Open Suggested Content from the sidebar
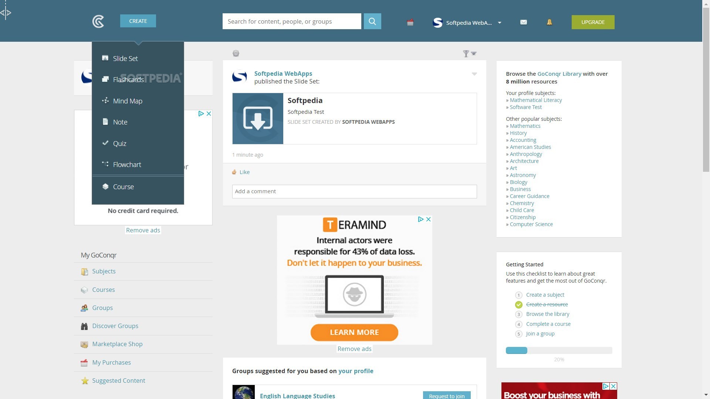The height and width of the screenshot is (399, 710). click(x=118, y=380)
